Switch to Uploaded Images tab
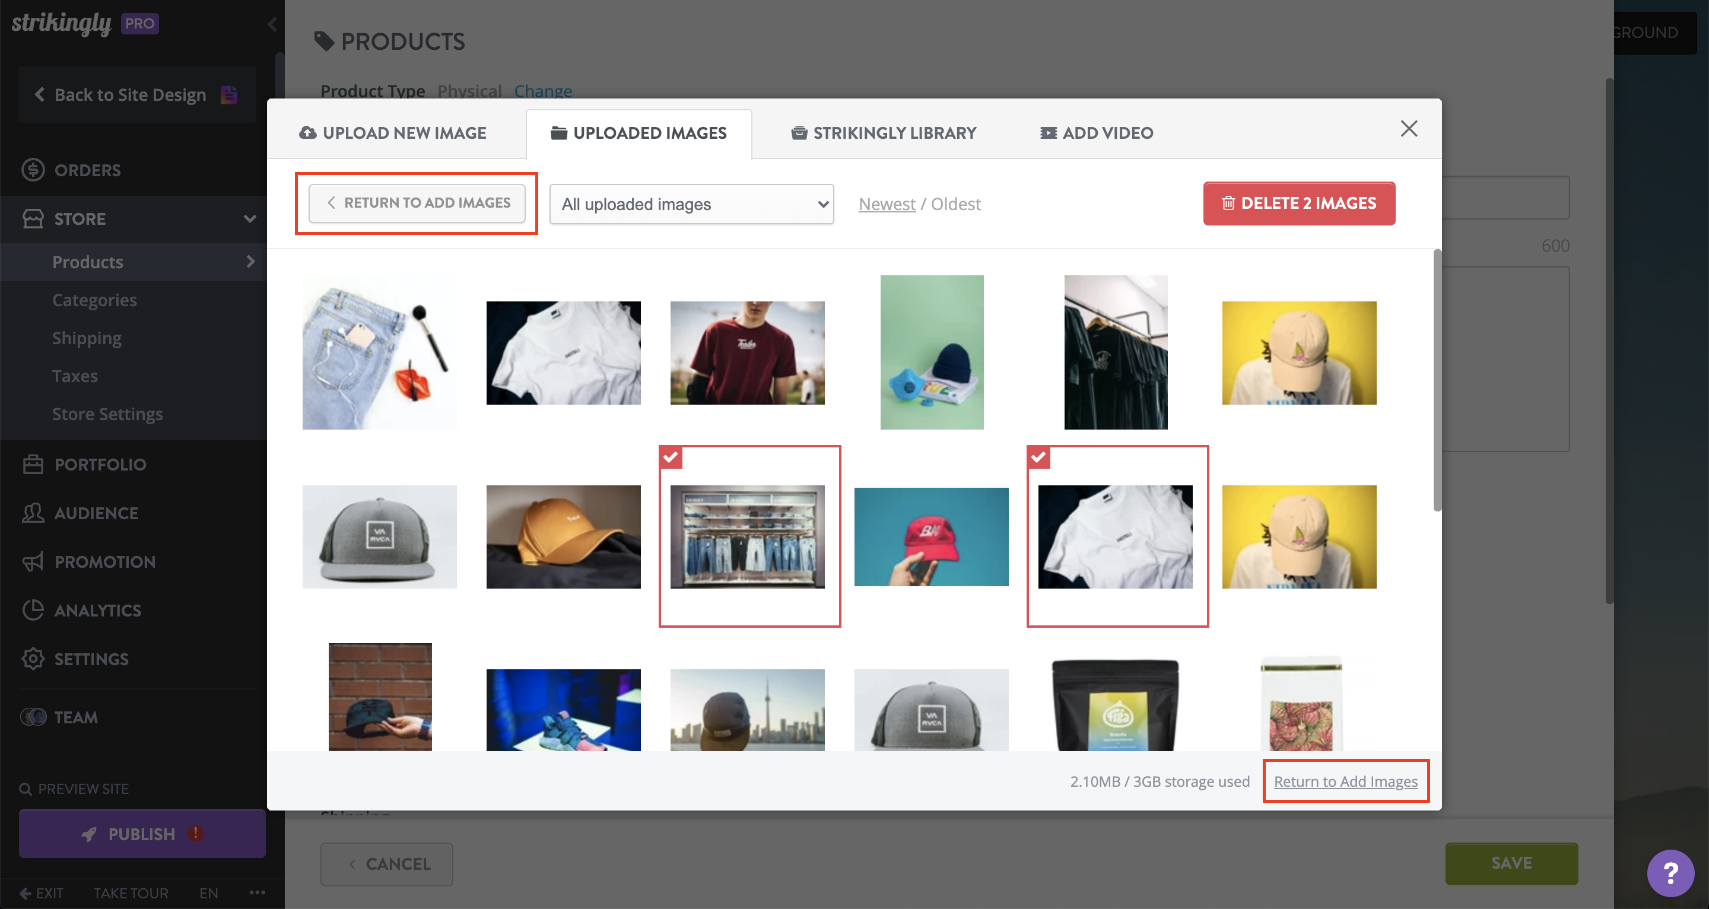The width and height of the screenshot is (1709, 909). pyautogui.click(x=639, y=133)
